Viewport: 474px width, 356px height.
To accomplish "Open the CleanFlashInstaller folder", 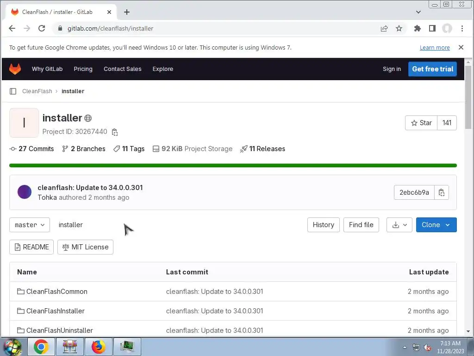I will (56, 311).
